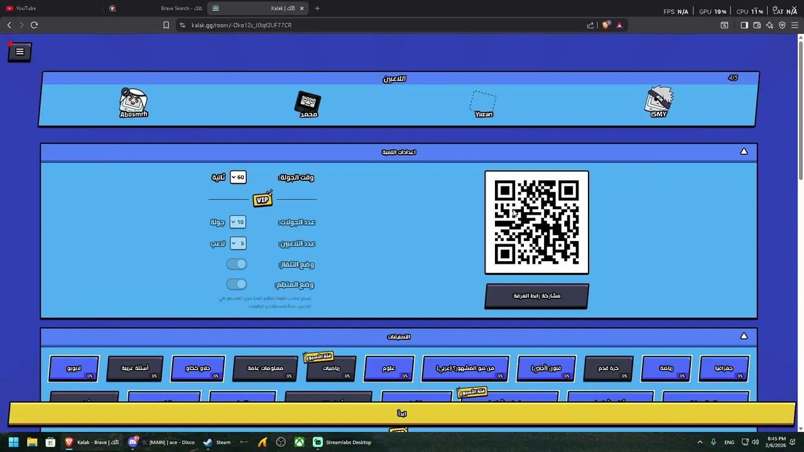
Task: Open Brave Shields icon
Action: 606,25
